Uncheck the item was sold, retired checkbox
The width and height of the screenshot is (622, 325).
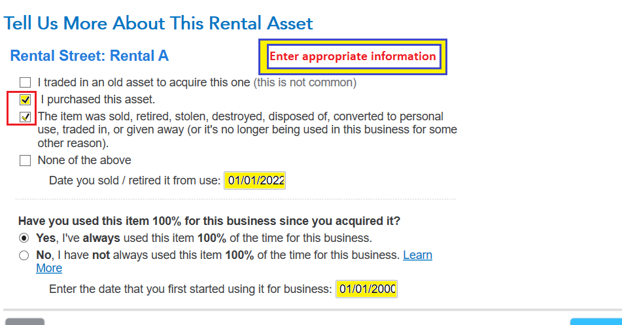25,116
